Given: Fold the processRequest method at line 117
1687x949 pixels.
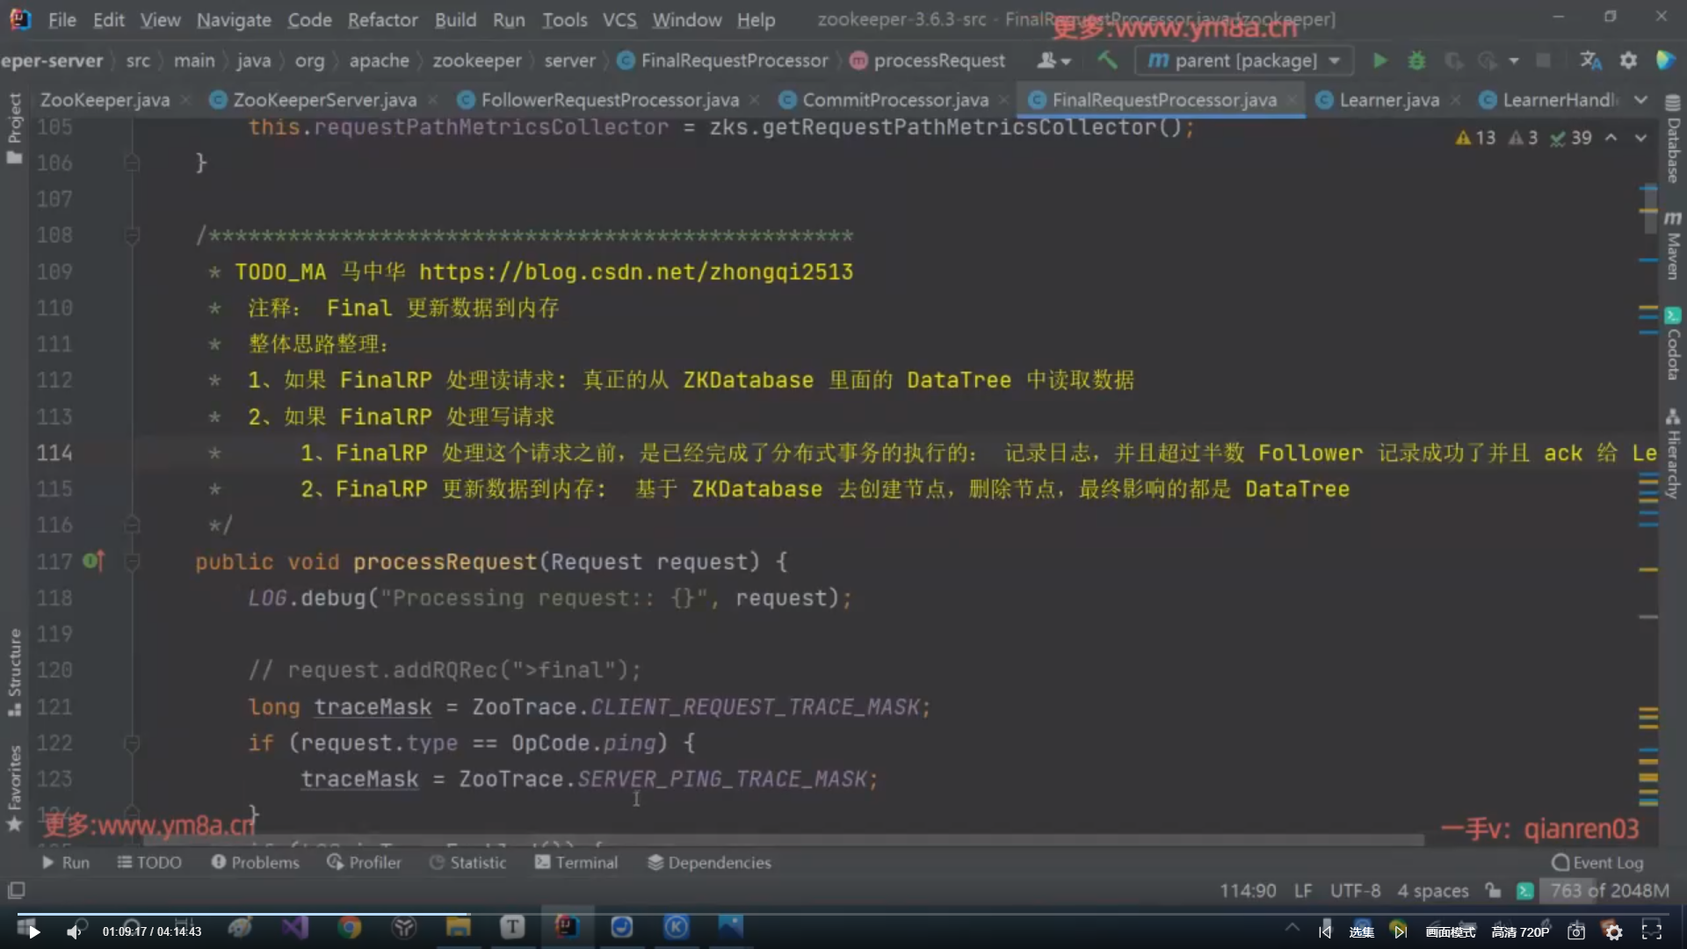Looking at the screenshot, I should tap(132, 561).
